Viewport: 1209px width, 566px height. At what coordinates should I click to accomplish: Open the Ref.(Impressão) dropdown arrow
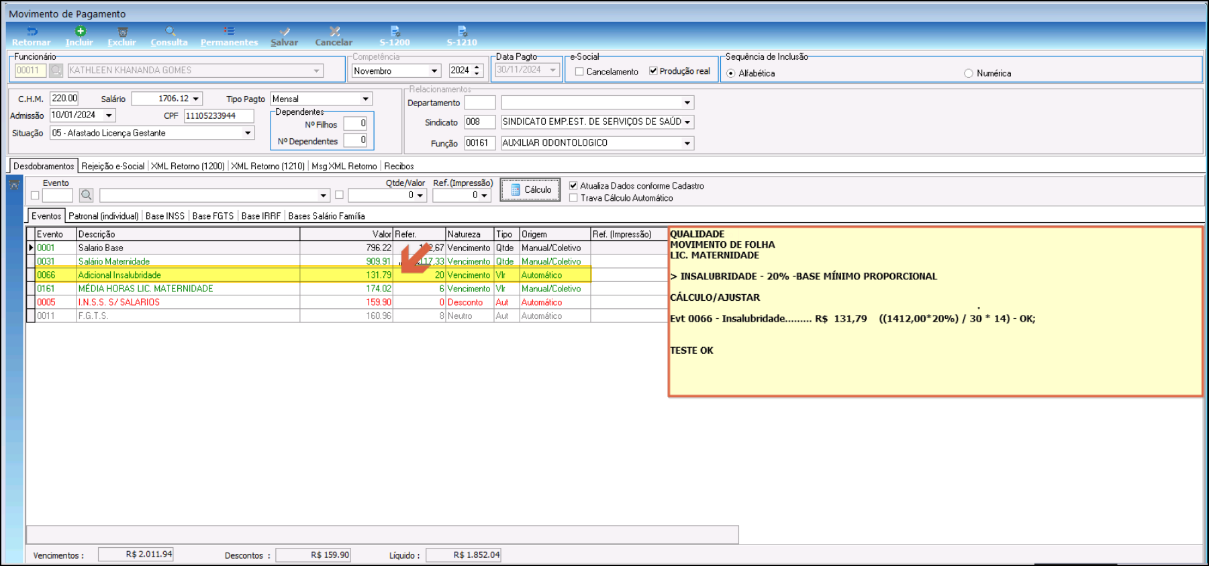484,195
